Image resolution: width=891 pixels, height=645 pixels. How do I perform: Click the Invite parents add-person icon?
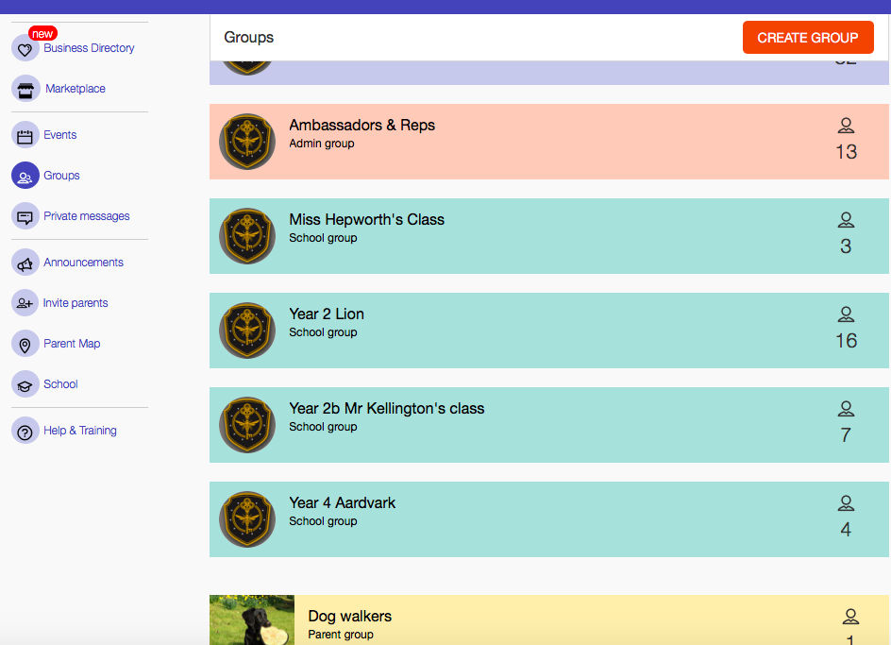tap(25, 303)
